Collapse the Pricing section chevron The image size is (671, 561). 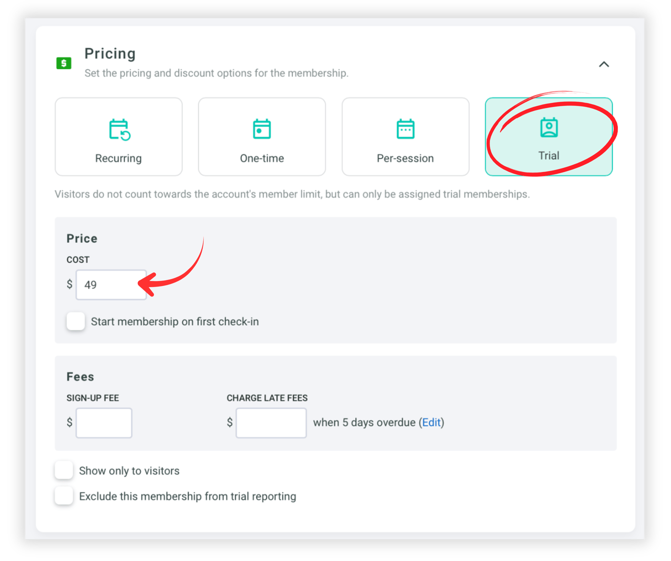click(604, 64)
